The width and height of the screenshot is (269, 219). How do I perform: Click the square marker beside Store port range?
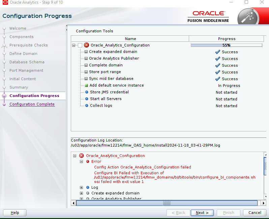86,72
